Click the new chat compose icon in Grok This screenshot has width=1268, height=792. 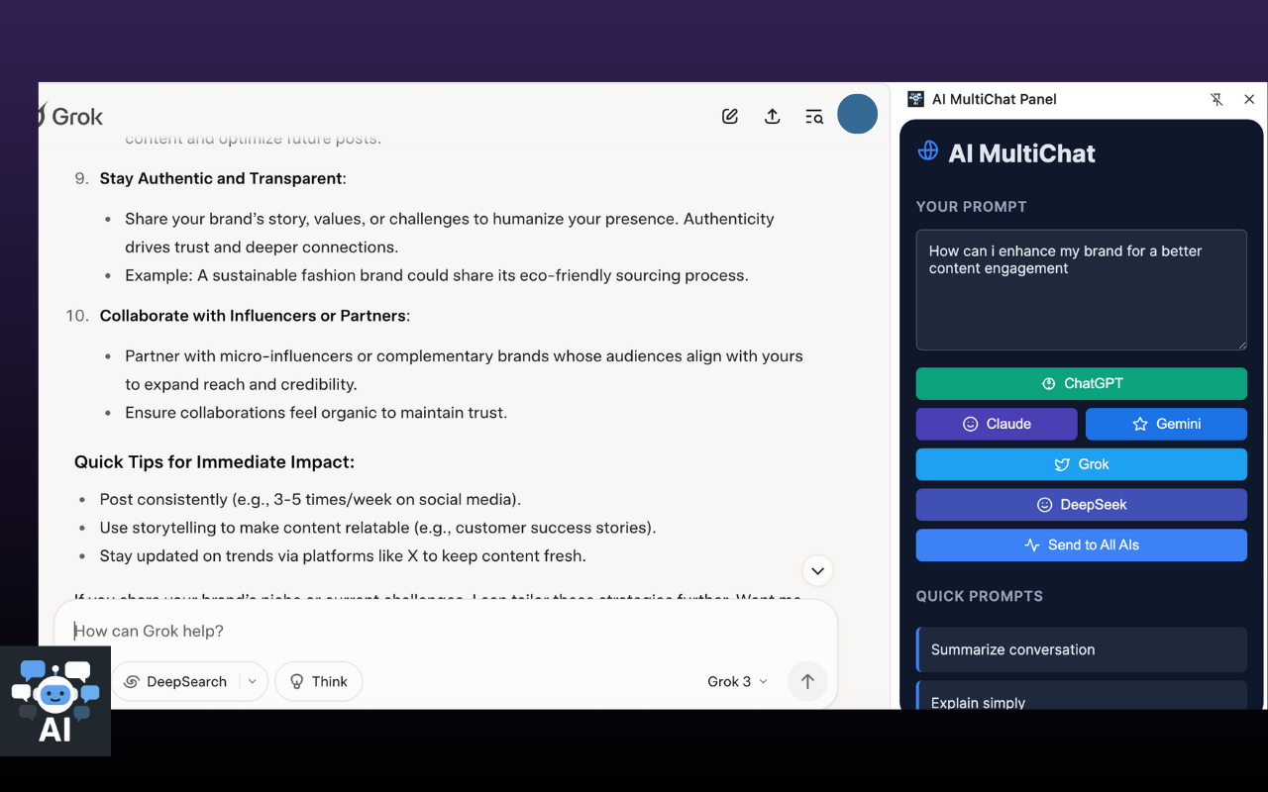(730, 116)
